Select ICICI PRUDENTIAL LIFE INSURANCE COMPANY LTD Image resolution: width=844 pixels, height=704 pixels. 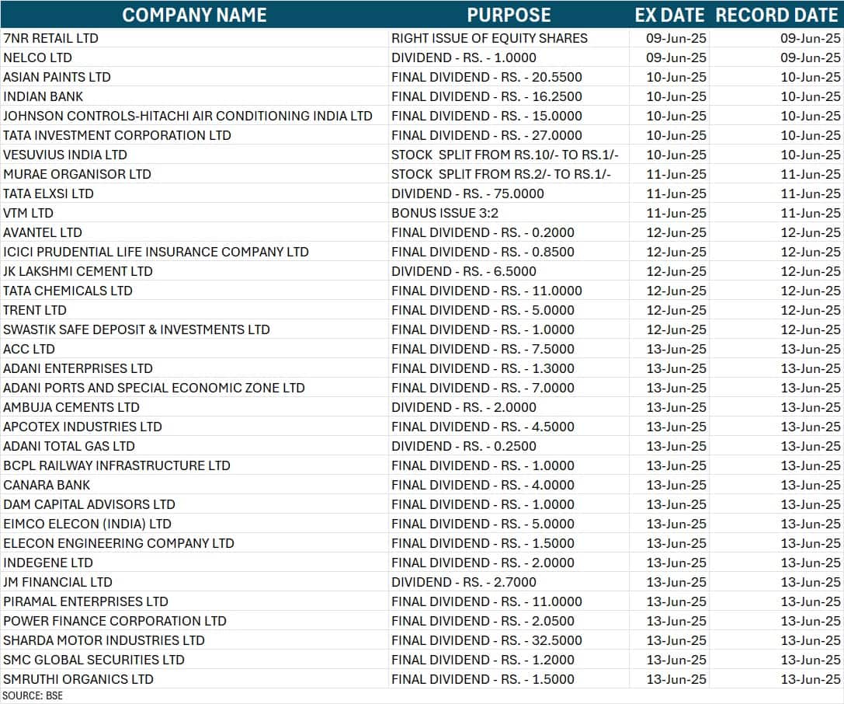[x=156, y=252]
